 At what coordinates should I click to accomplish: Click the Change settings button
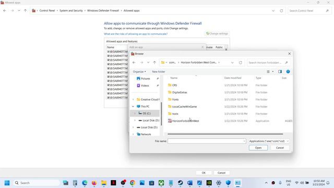click(x=217, y=33)
